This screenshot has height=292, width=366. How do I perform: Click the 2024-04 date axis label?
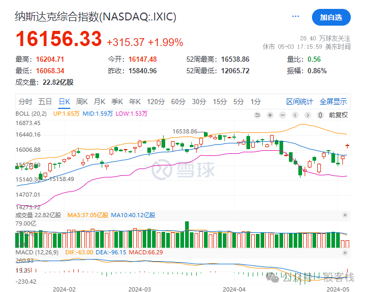[234, 289]
